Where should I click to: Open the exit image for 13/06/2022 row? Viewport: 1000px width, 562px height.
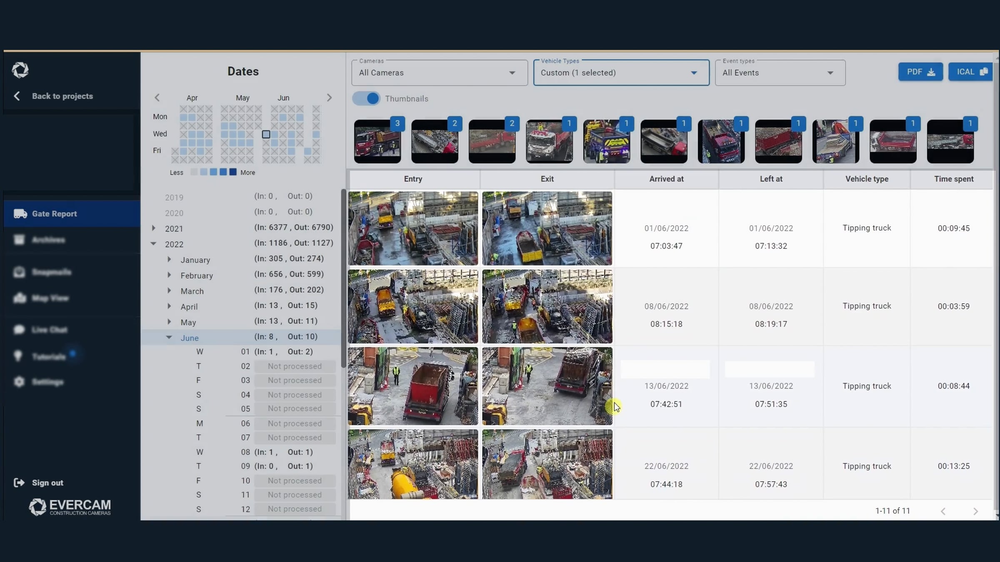click(547, 386)
